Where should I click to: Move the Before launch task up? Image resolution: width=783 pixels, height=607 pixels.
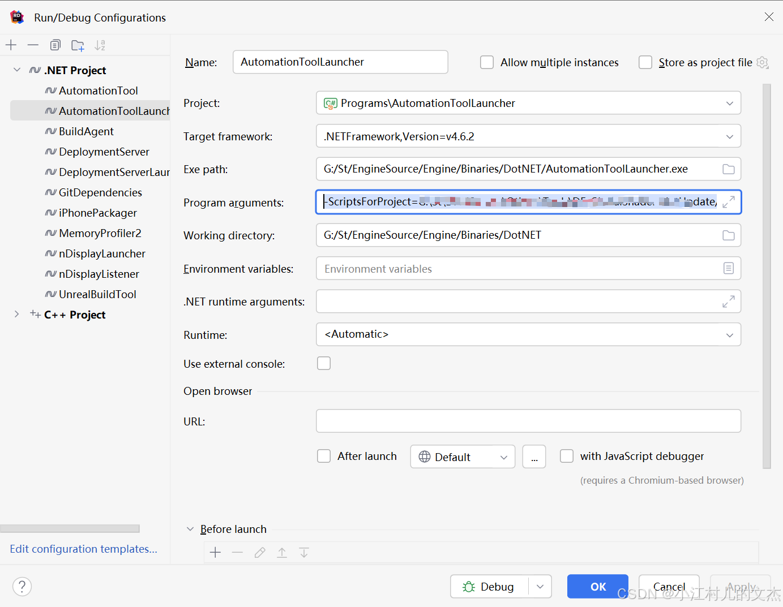282,553
